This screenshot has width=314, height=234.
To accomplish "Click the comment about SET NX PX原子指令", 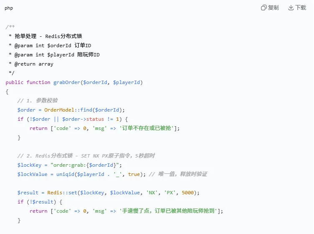I will (x=86, y=156).
